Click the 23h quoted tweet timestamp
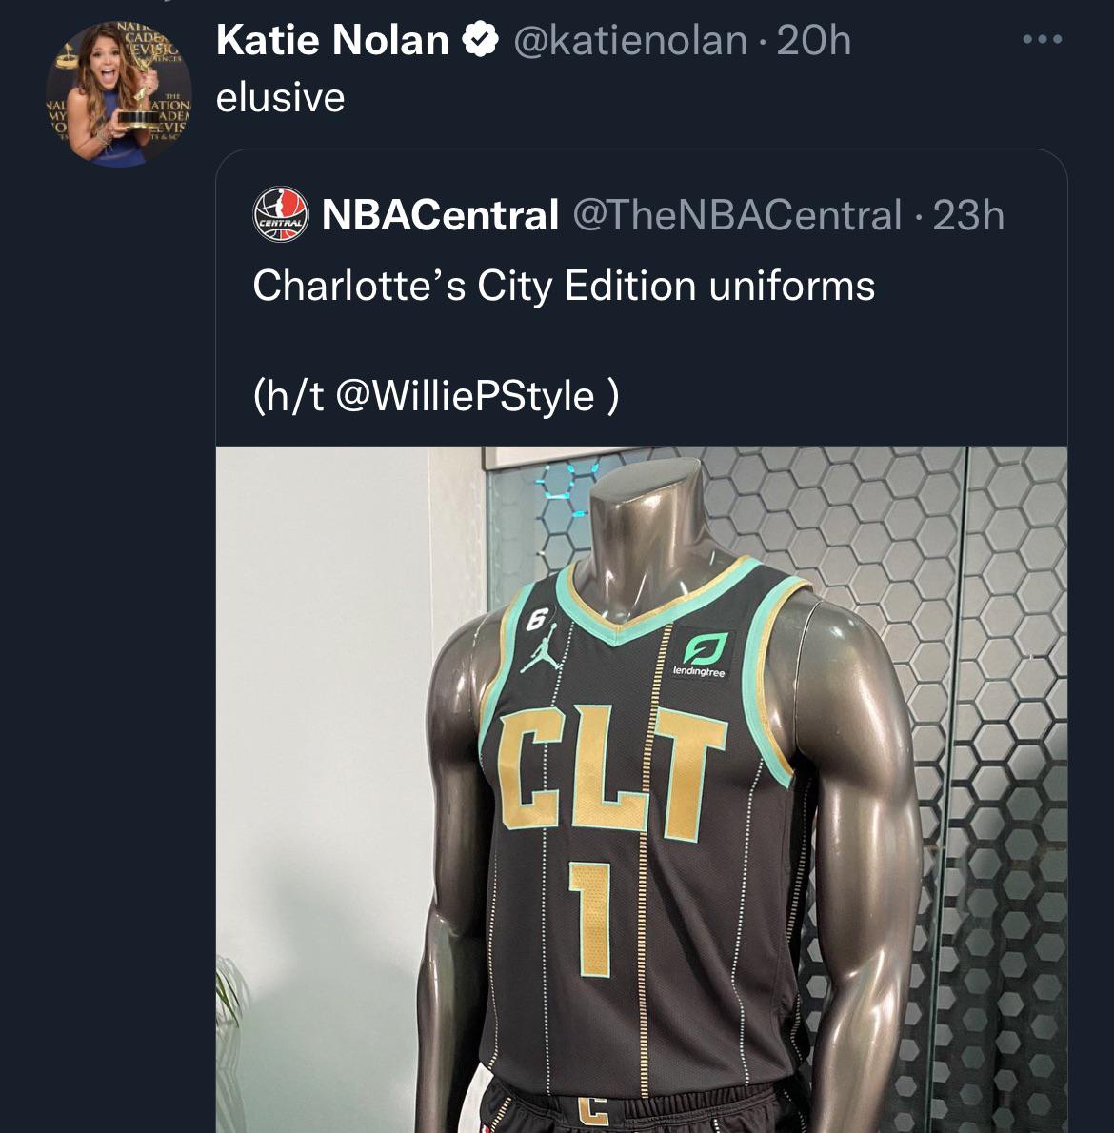Screen dimensions: 1114x1133 968,215
